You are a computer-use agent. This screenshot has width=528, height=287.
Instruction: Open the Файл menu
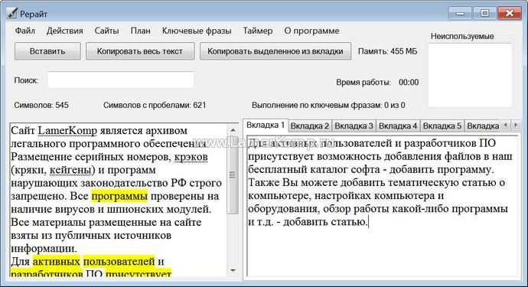[x=25, y=31]
